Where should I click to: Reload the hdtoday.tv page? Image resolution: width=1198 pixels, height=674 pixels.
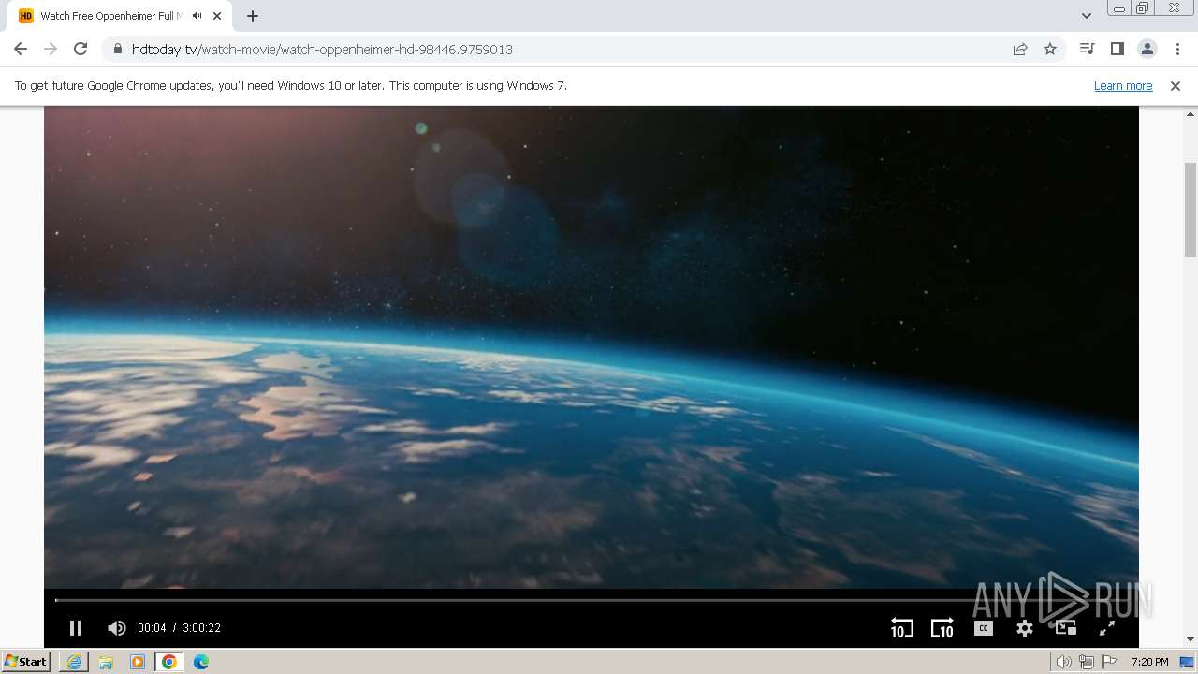(x=80, y=49)
